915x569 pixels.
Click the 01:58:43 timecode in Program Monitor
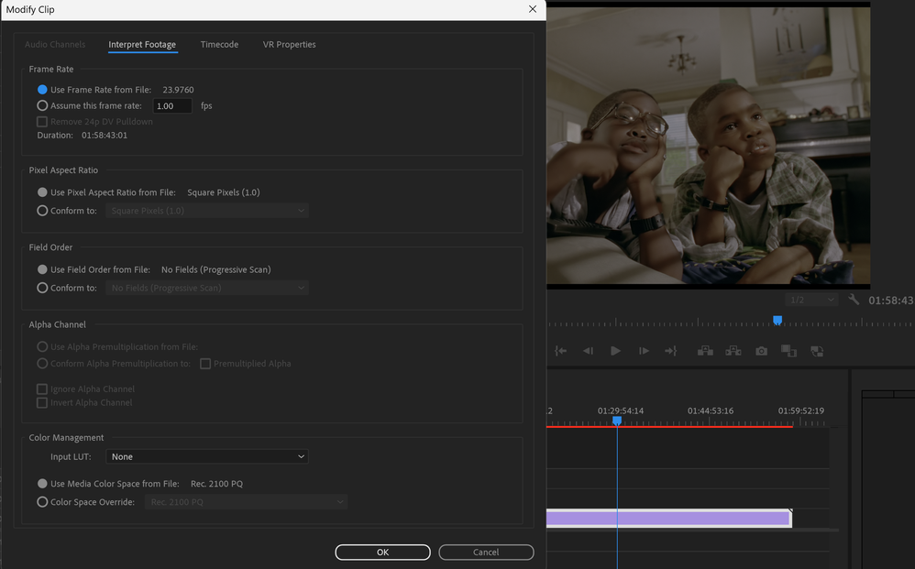891,301
